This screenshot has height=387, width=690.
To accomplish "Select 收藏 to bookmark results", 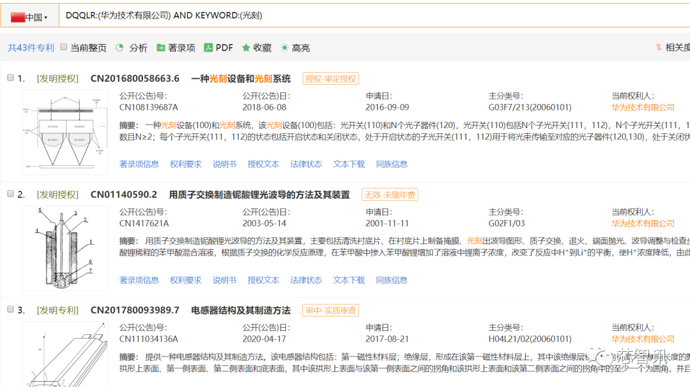I will 263,48.
